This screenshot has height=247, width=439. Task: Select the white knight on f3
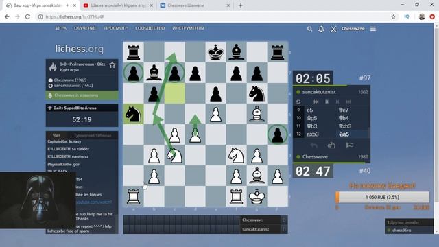pyautogui.click(x=236, y=156)
